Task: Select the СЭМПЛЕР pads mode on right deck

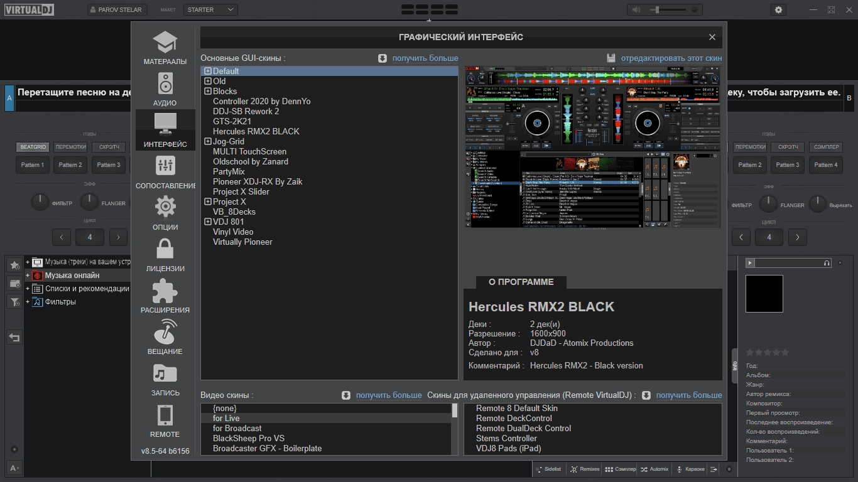Action: [x=826, y=147]
